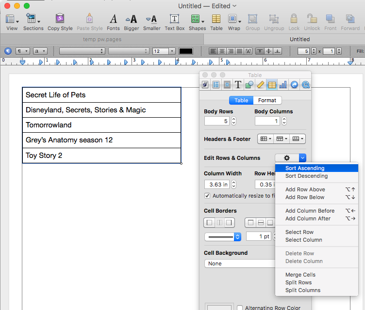Open Graphic inspector in Table panel

click(249, 85)
